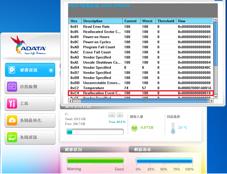The image size is (227, 174).
Task: Click the Total: 119.2 GB text
Action: (x=75, y=119)
